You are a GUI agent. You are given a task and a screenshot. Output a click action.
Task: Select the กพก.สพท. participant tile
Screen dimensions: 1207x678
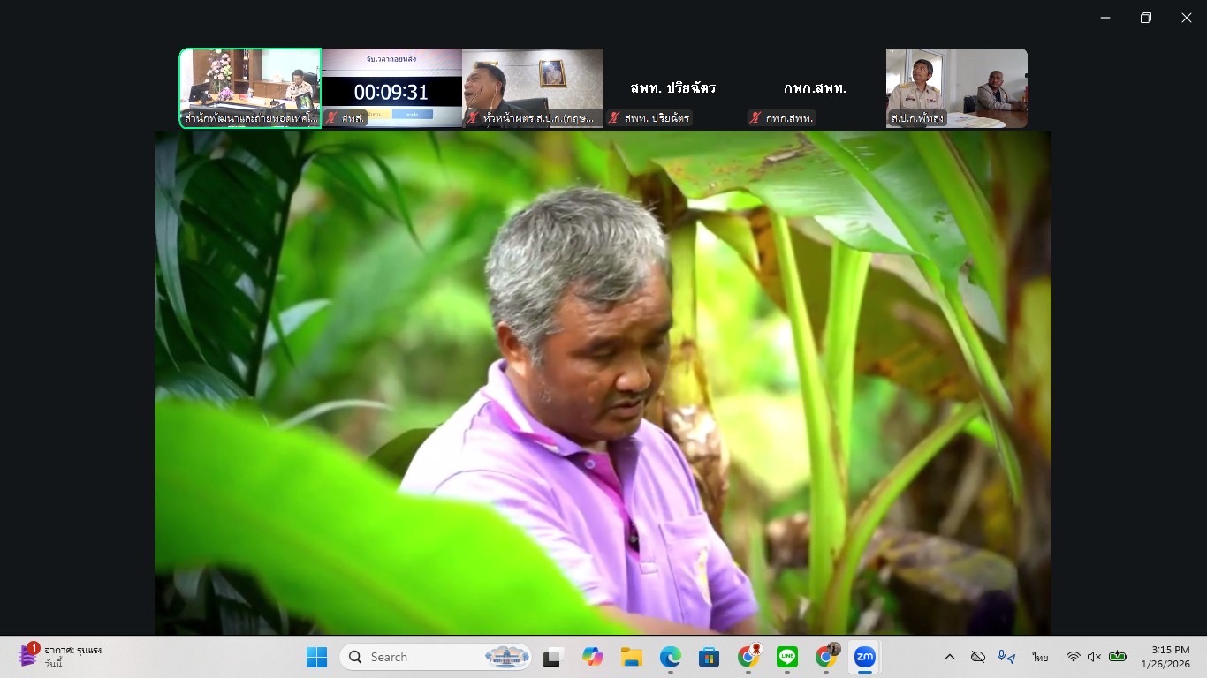[x=815, y=88]
